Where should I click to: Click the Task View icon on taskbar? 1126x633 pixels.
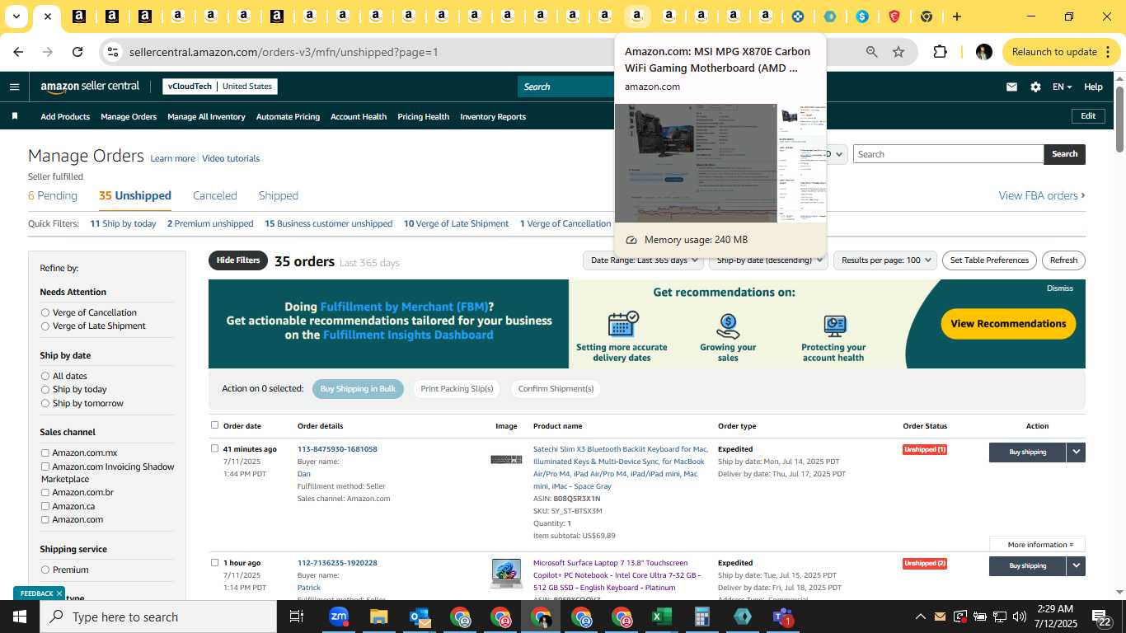point(297,617)
